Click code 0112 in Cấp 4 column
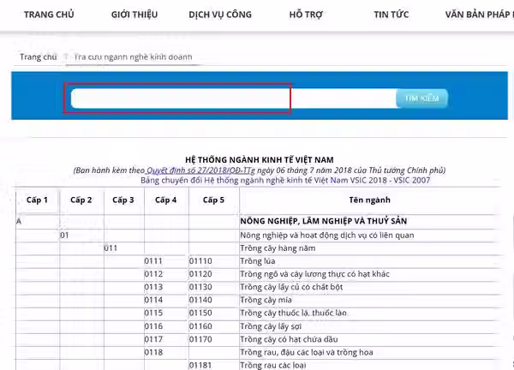The height and width of the screenshot is (370, 514). (153, 274)
